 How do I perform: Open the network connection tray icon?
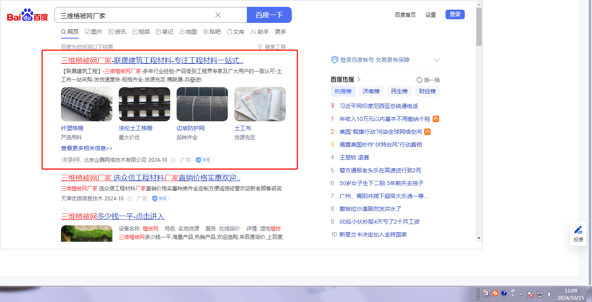point(540,294)
